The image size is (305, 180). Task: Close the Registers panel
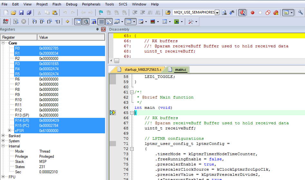tap(103, 29)
